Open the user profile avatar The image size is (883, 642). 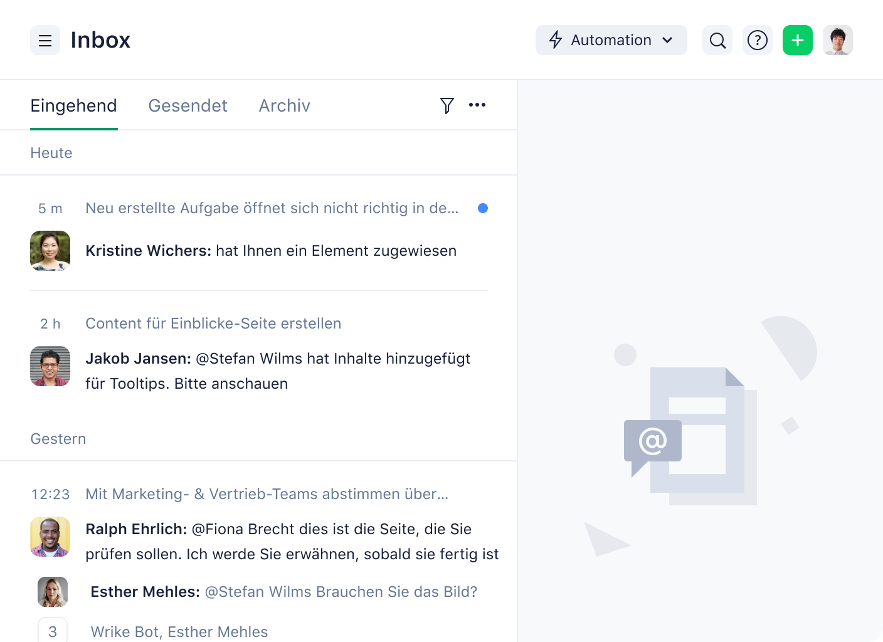pyautogui.click(x=838, y=40)
